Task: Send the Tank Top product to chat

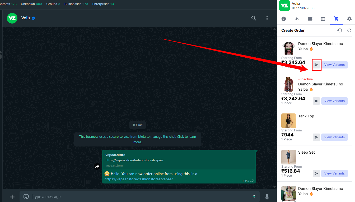Action: [x=316, y=137]
